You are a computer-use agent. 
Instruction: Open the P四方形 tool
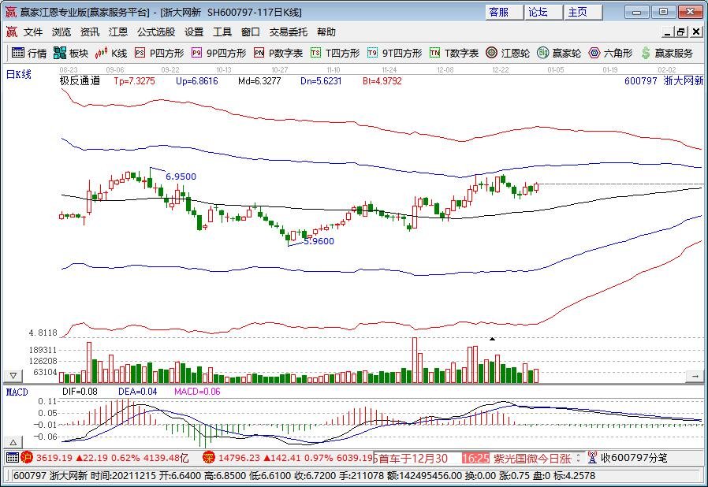pos(159,54)
